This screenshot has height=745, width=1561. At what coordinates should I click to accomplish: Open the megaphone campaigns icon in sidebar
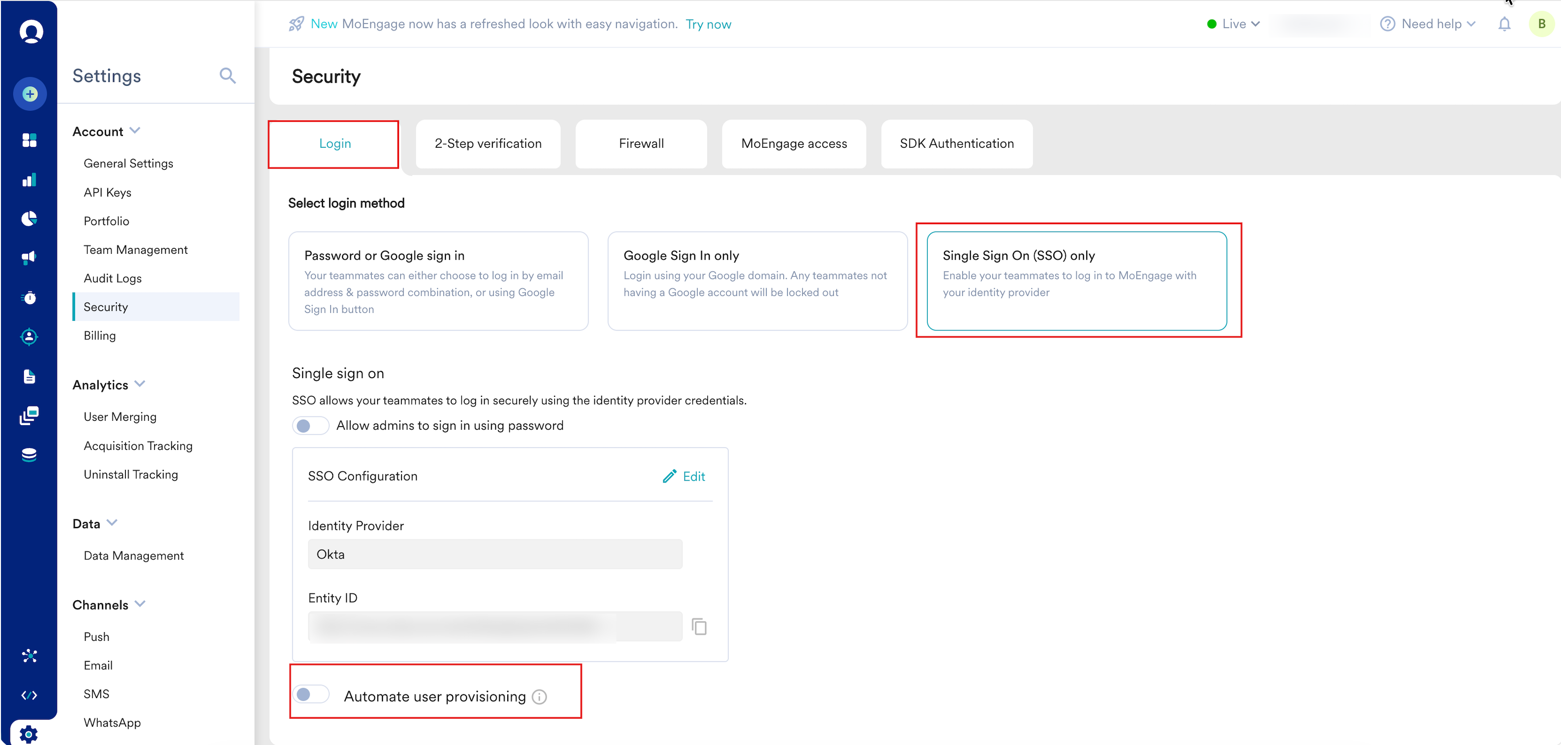click(x=29, y=258)
